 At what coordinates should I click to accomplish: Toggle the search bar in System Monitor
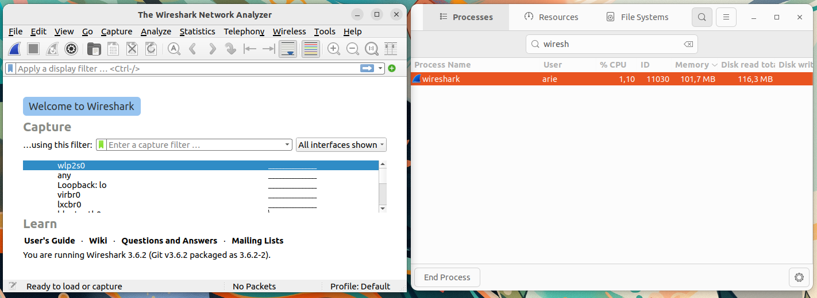702,17
